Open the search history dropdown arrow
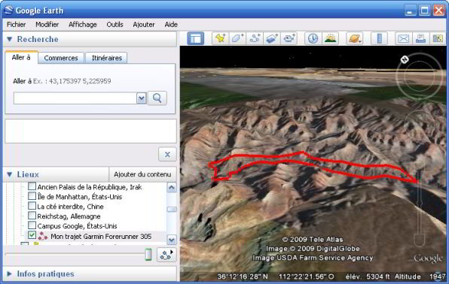Viewport: 449px width, 284px height. click(x=142, y=98)
